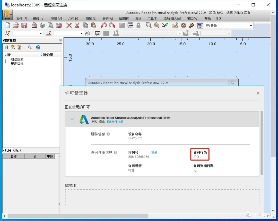The image size is (278, 221).
Task: Open the 几何 [G] menu
Action: tap(74, 19)
